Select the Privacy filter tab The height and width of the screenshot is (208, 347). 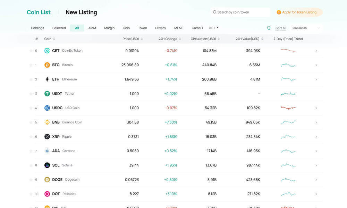point(160,28)
